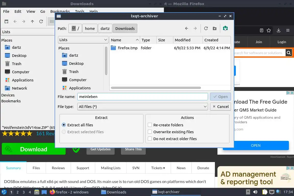The image size is (294, 196).
Task: Reload the folder listing in lxqt-archiver dialog
Action: click(206, 28)
